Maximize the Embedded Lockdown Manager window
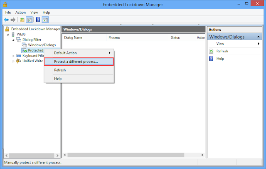This screenshot has width=266, height=169. 246,4
